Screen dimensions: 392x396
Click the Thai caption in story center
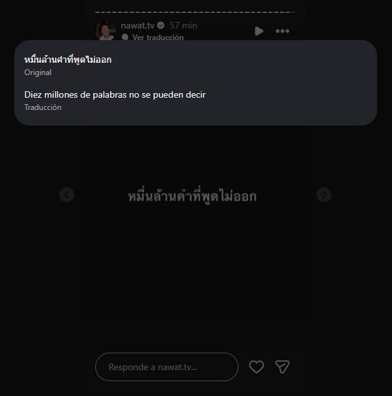pyautogui.click(x=192, y=195)
